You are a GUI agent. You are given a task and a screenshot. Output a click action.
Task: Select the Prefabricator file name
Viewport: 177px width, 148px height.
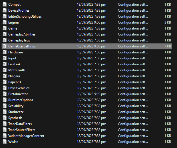click(x=18, y=94)
